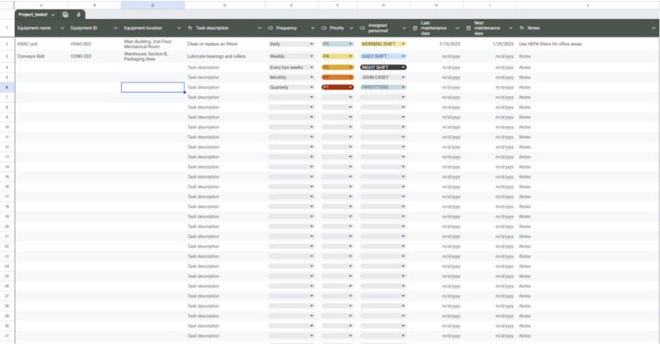Open the MORNING SHIFT personnel chip
Screen dimensions: 660x344
[x=383, y=44]
